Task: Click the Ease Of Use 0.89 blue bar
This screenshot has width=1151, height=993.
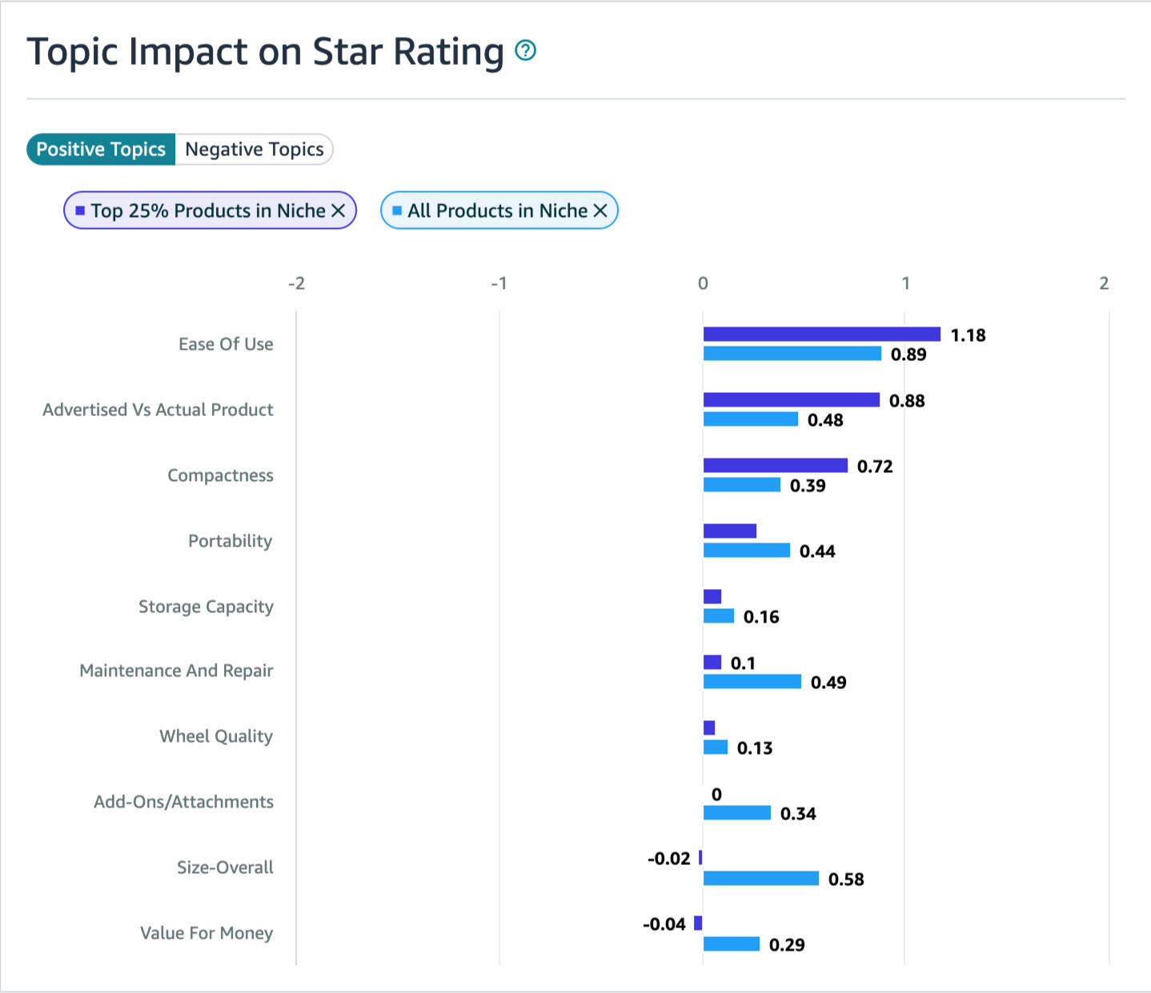Action: [x=792, y=354]
